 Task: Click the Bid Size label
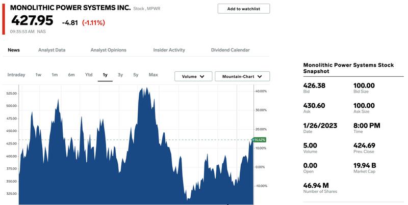[361, 92]
